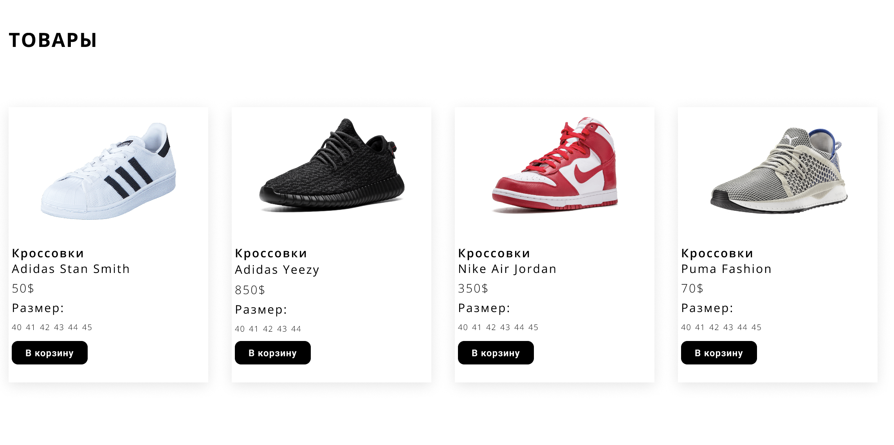Select size 40 for Puma Fashion
This screenshot has height=445, width=894.
tap(686, 327)
